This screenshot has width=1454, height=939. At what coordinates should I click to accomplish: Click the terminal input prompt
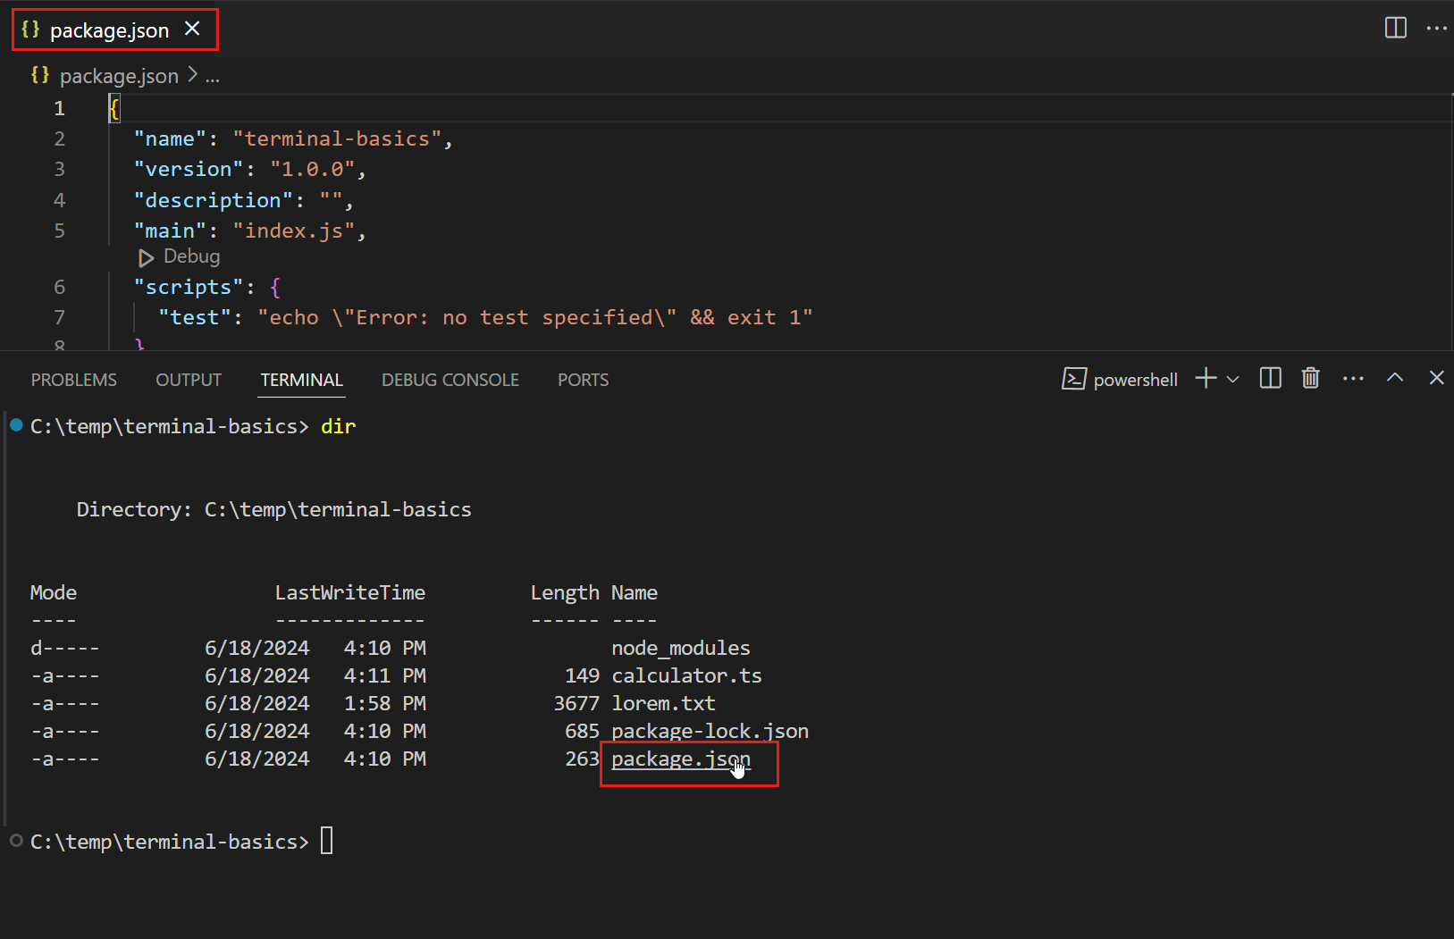(x=327, y=840)
